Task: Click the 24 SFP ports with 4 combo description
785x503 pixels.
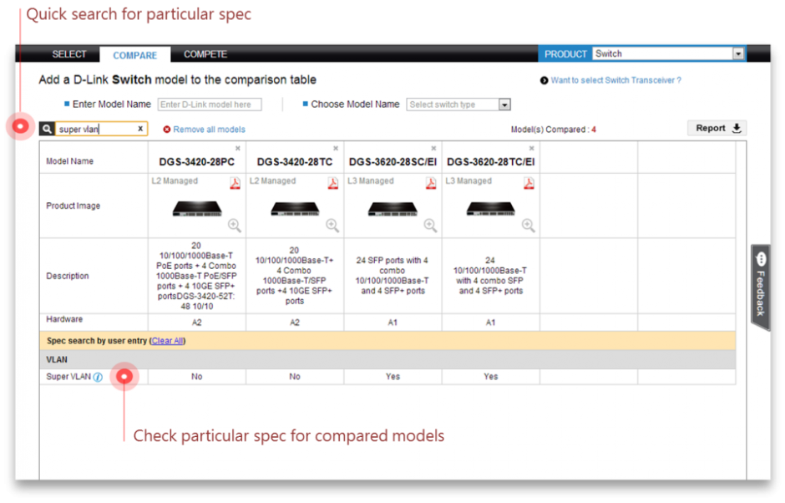Action: coord(392,276)
